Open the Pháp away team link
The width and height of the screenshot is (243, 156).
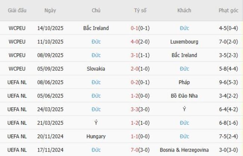[184, 82]
